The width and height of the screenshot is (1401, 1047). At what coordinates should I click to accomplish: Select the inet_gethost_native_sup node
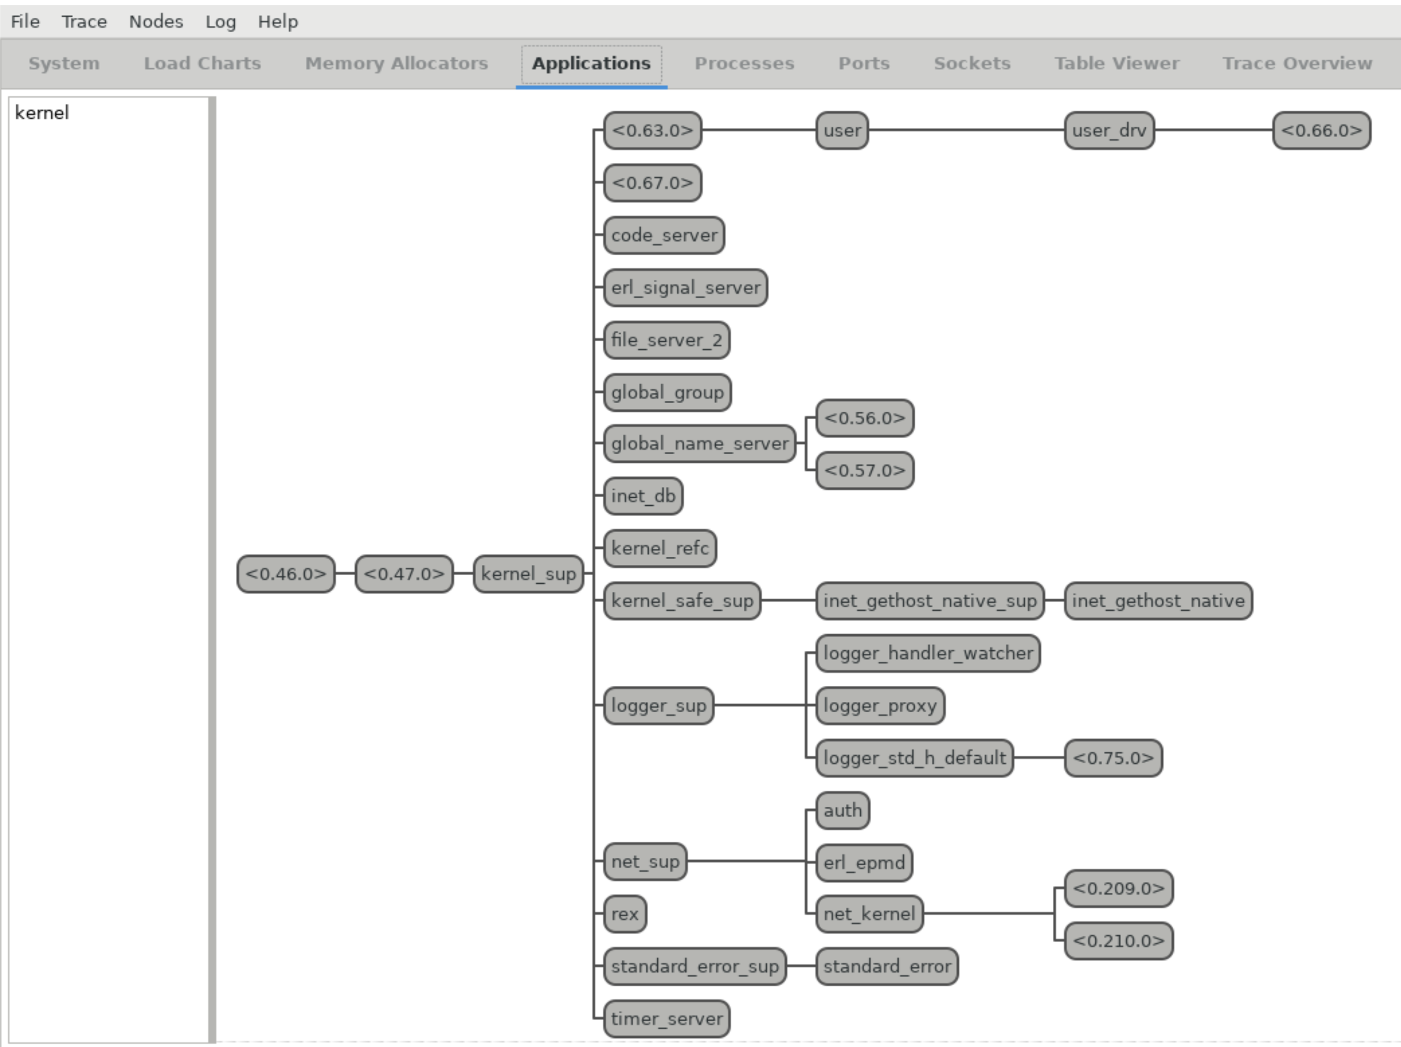click(930, 600)
